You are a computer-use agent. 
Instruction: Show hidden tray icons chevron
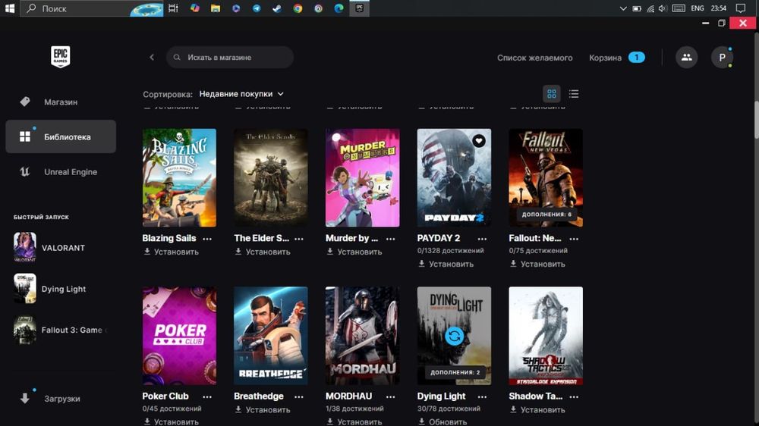tap(623, 8)
